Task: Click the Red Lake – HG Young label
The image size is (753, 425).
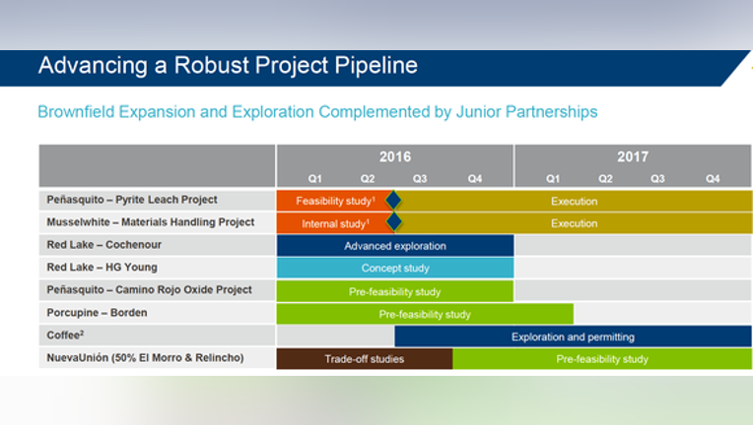Action: point(102,268)
